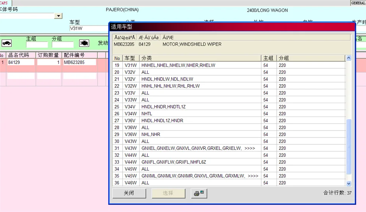Open the body number dropdown arrow
Viewport: 366px width, 212px height.
pos(58,16)
